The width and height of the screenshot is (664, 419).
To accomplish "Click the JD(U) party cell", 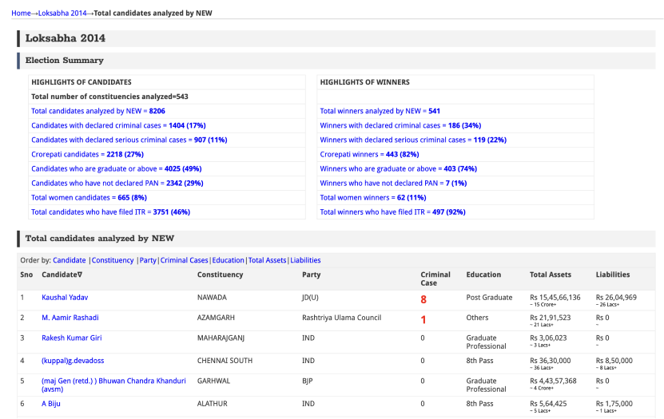I will [x=310, y=297].
